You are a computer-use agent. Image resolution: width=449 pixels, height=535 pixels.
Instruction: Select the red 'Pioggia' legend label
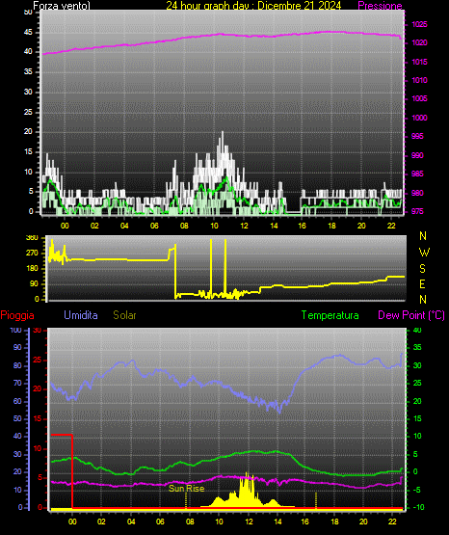pyautogui.click(x=17, y=315)
